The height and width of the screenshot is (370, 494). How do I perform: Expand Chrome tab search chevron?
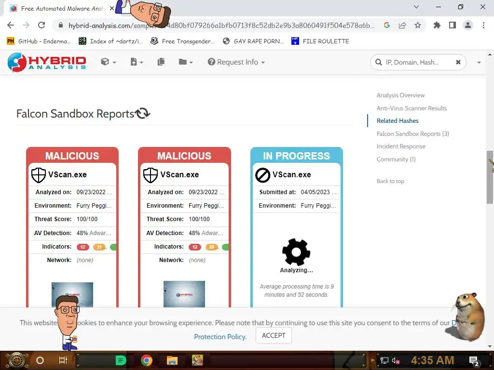[416, 7]
